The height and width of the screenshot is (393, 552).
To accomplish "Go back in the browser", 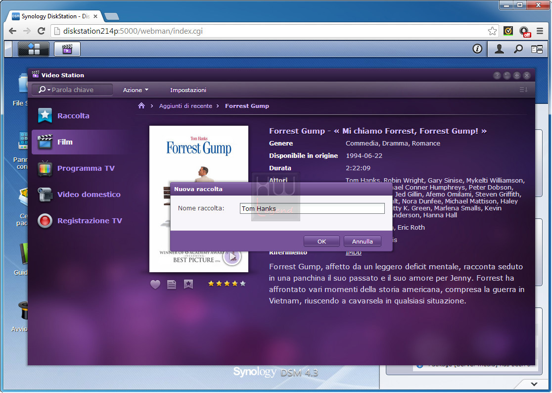I will point(13,31).
